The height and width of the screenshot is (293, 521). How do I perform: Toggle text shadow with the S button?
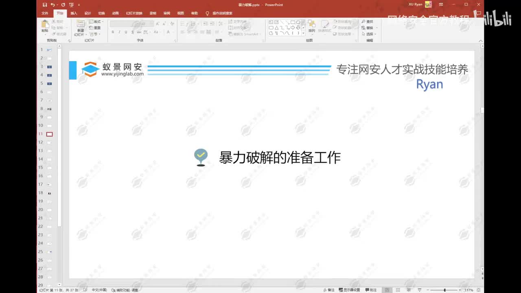(132, 32)
